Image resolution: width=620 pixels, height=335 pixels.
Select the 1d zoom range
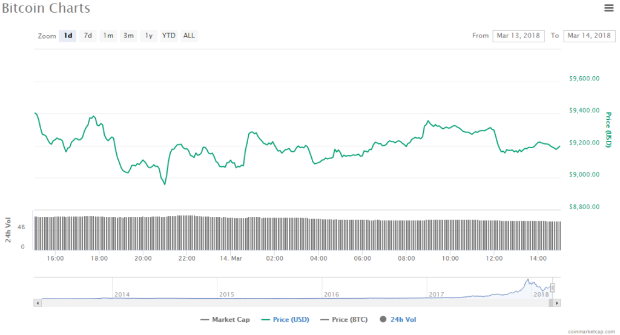coord(68,36)
